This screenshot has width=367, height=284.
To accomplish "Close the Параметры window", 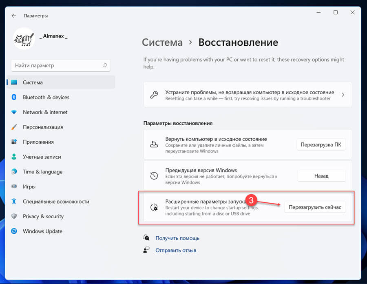I will click(x=352, y=12).
